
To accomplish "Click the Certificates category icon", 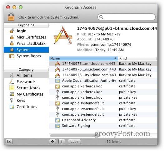I will click(12, 107).
